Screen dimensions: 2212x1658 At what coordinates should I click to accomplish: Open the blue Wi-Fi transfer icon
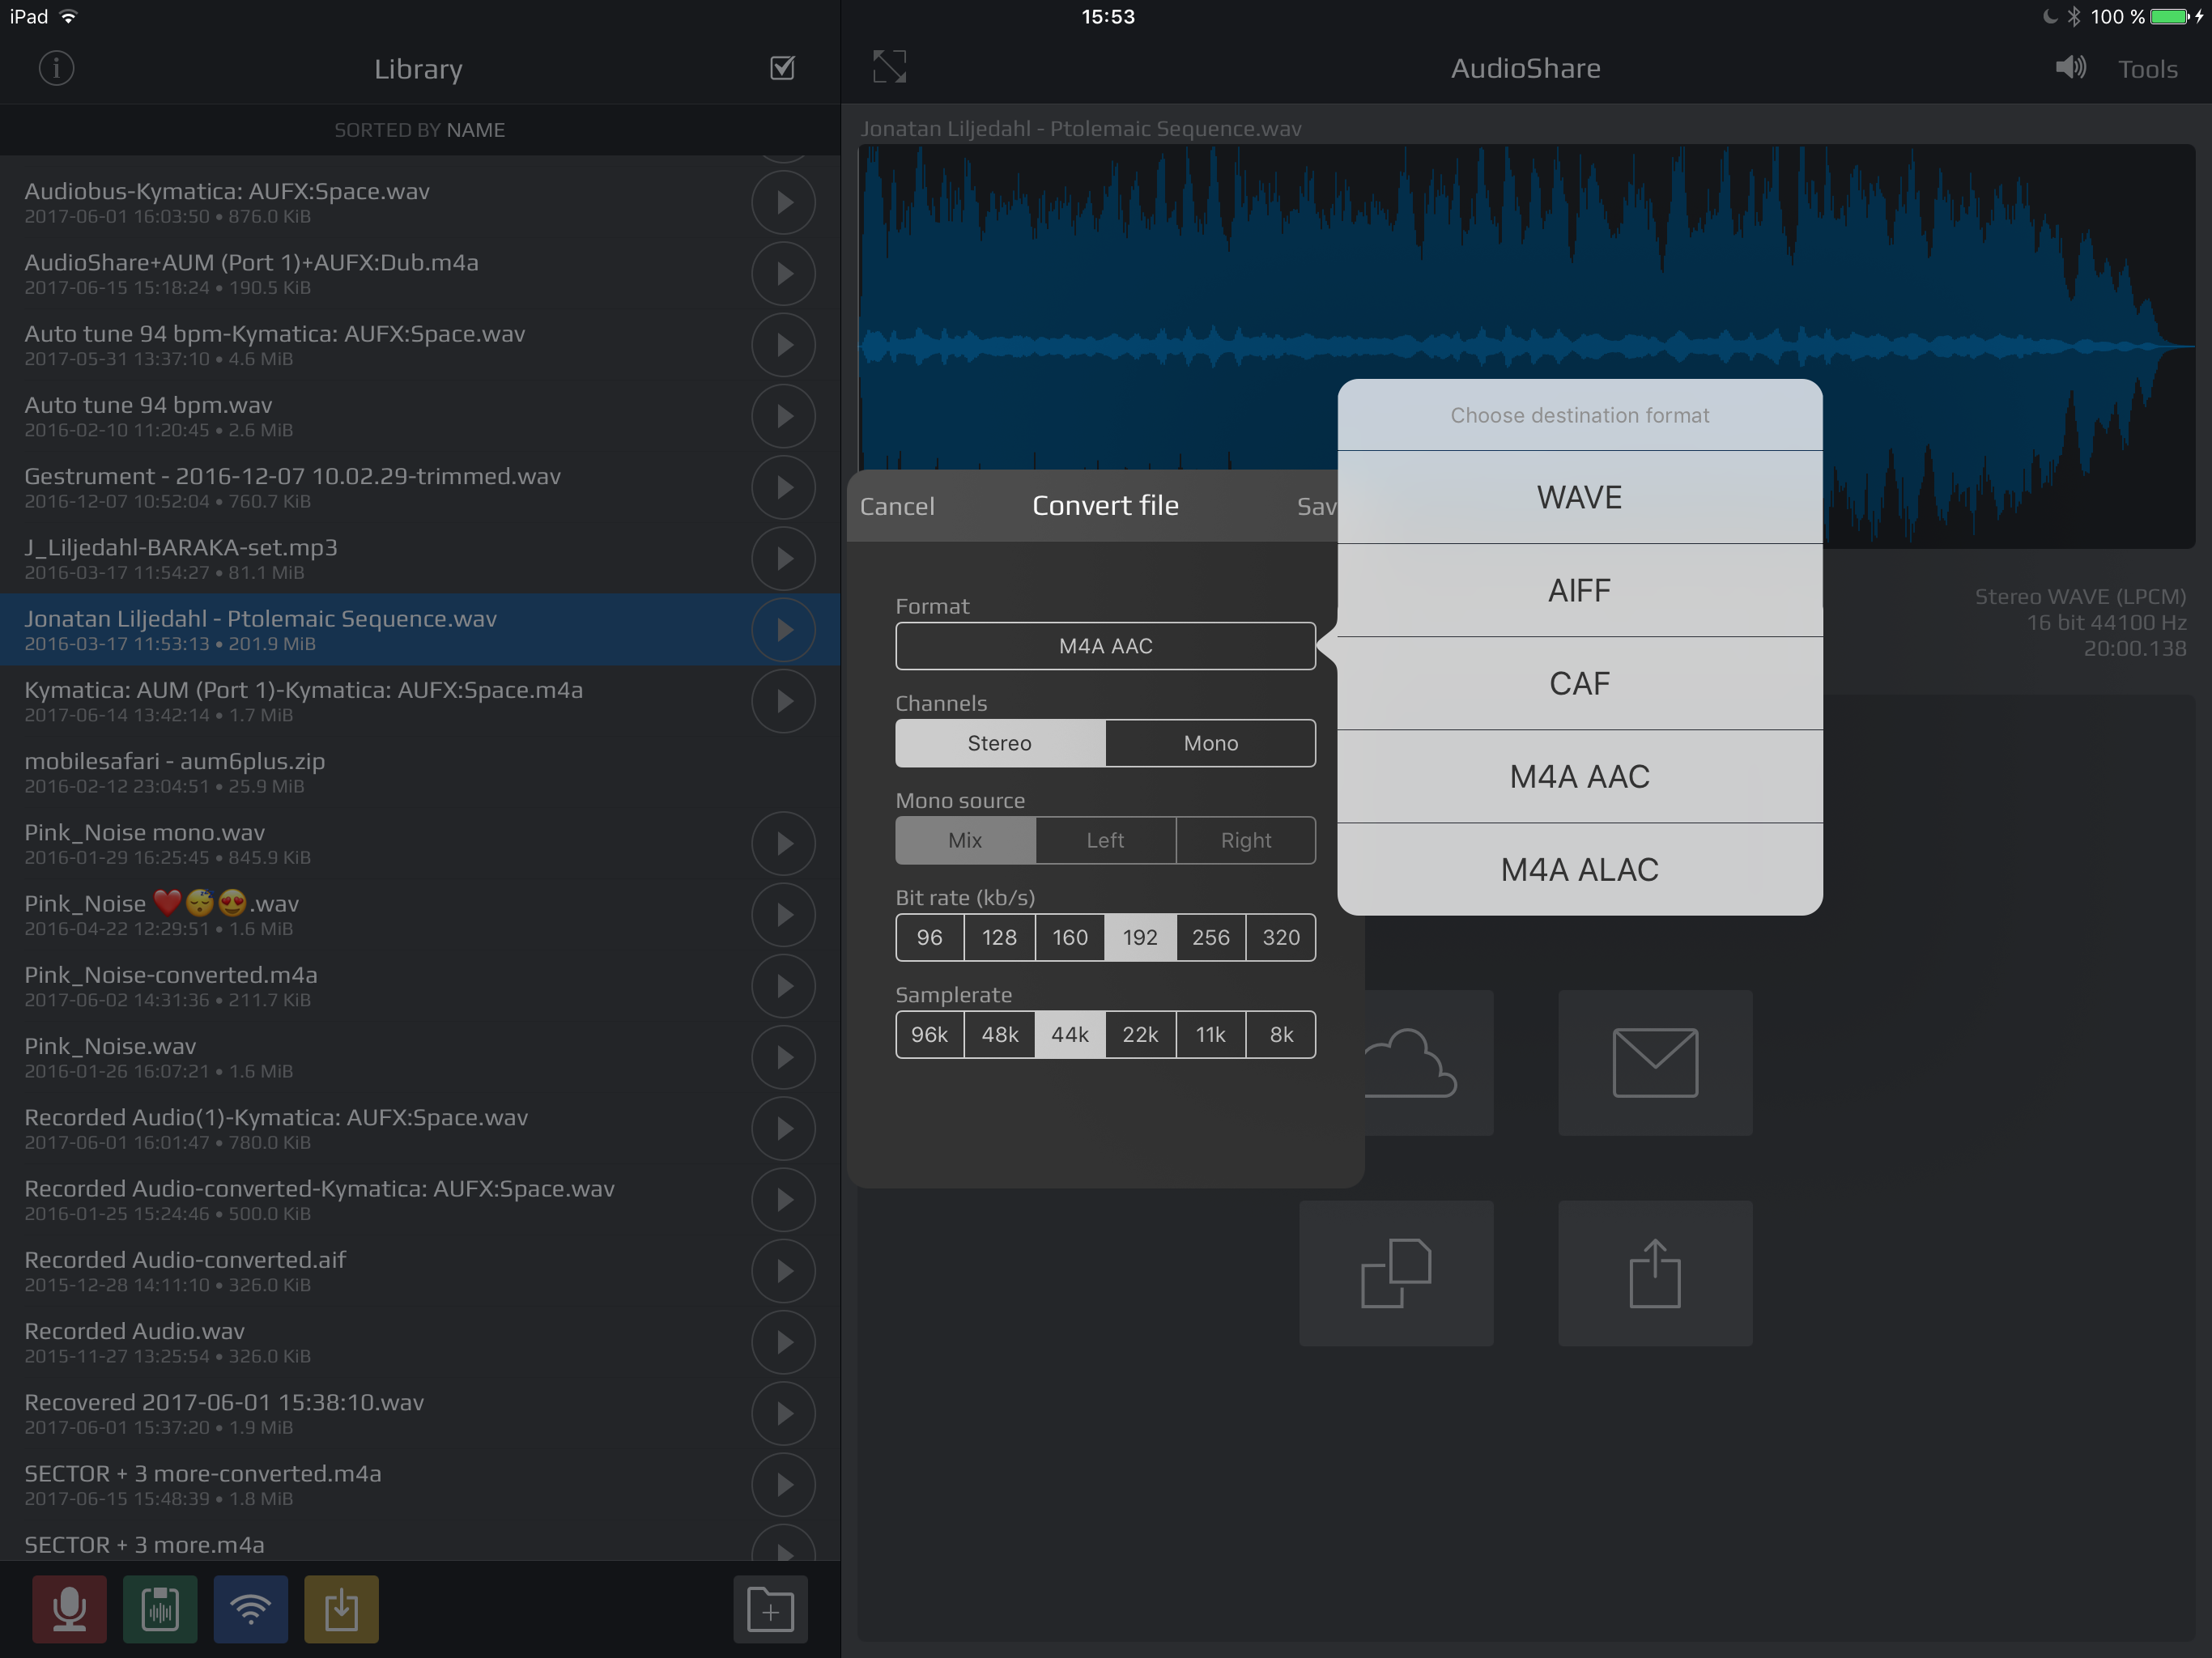(250, 1609)
